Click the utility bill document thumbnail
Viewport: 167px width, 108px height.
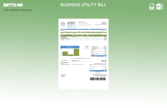pos(83,54)
